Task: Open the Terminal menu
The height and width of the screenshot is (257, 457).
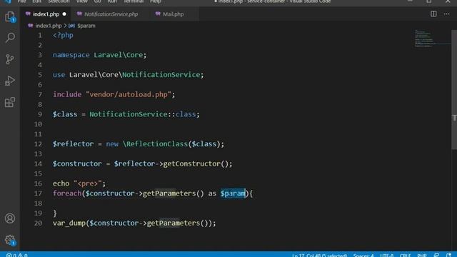Action: [134, 1]
